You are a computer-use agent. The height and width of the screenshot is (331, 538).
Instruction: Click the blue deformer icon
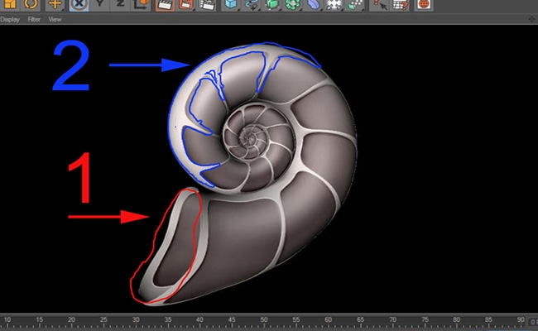(x=313, y=5)
